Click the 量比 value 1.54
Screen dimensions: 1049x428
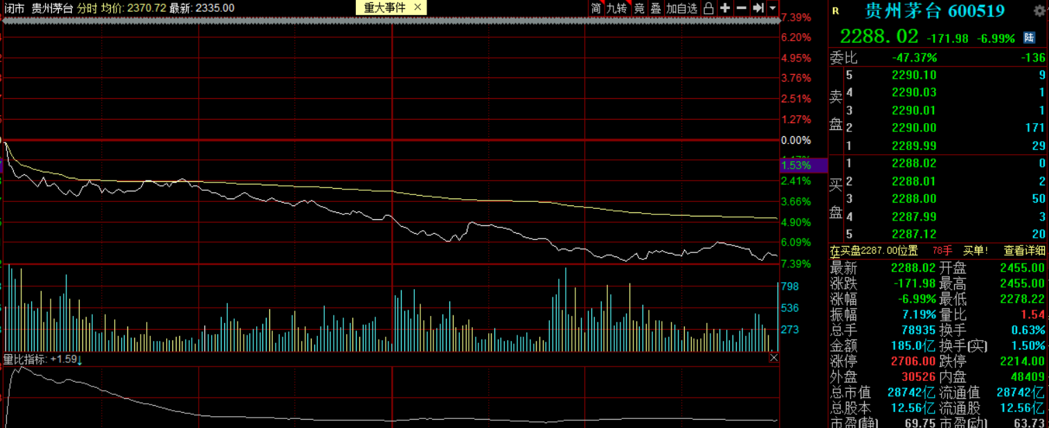click(1032, 315)
